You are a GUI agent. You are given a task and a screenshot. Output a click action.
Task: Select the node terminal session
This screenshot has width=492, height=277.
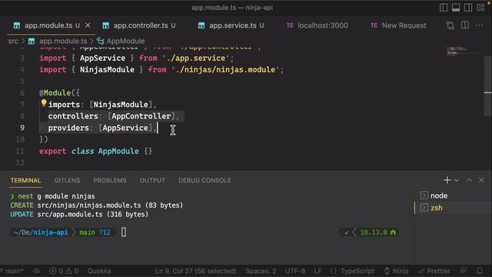click(x=453, y=195)
